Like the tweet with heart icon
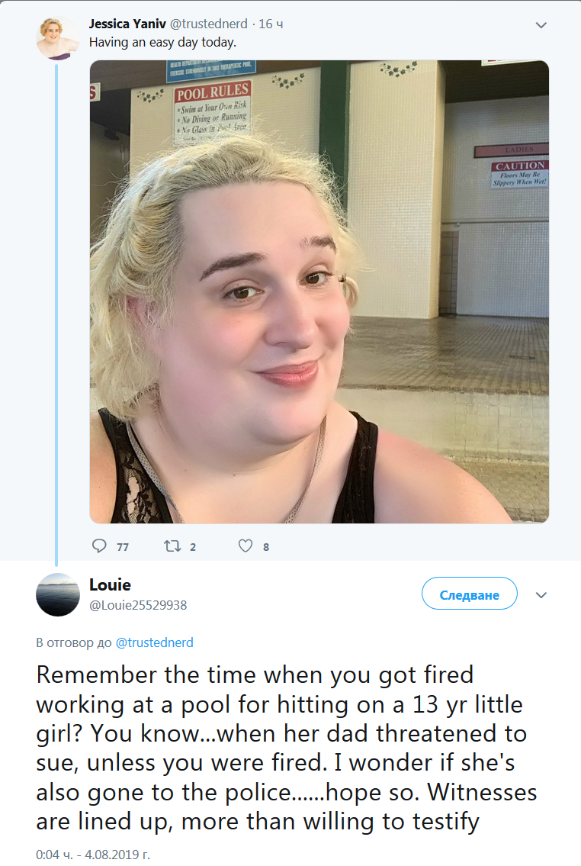 pos(246,546)
